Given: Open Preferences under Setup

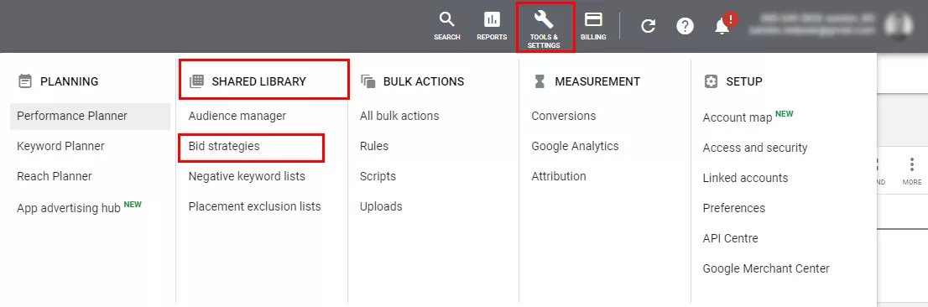Looking at the screenshot, I should pos(734,208).
